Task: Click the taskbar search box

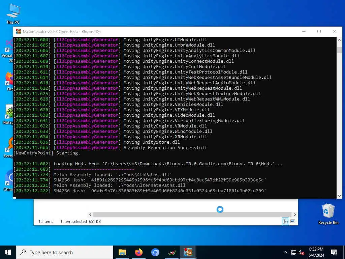Action: pyautogui.click(x=65, y=252)
